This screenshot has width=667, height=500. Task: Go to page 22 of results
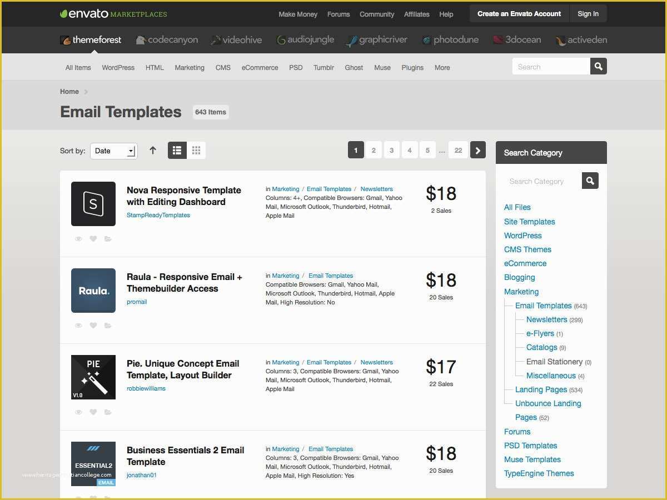tap(458, 150)
